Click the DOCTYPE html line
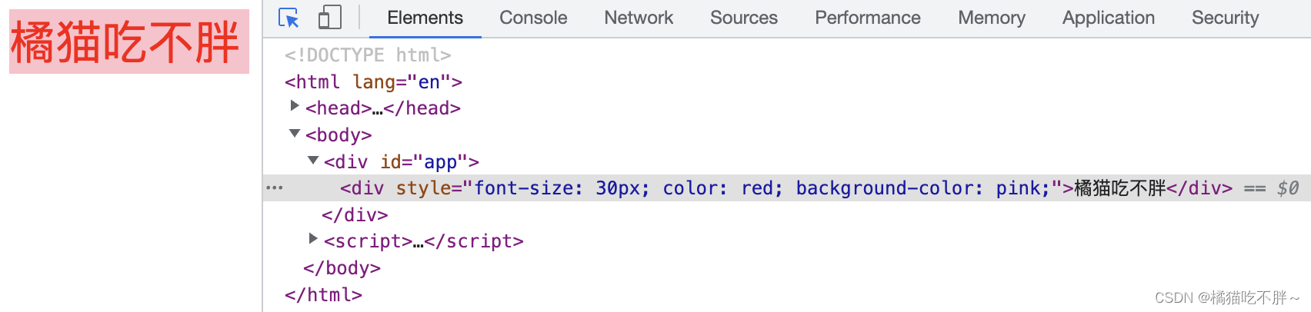Image resolution: width=1311 pixels, height=312 pixels. tap(368, 55)
